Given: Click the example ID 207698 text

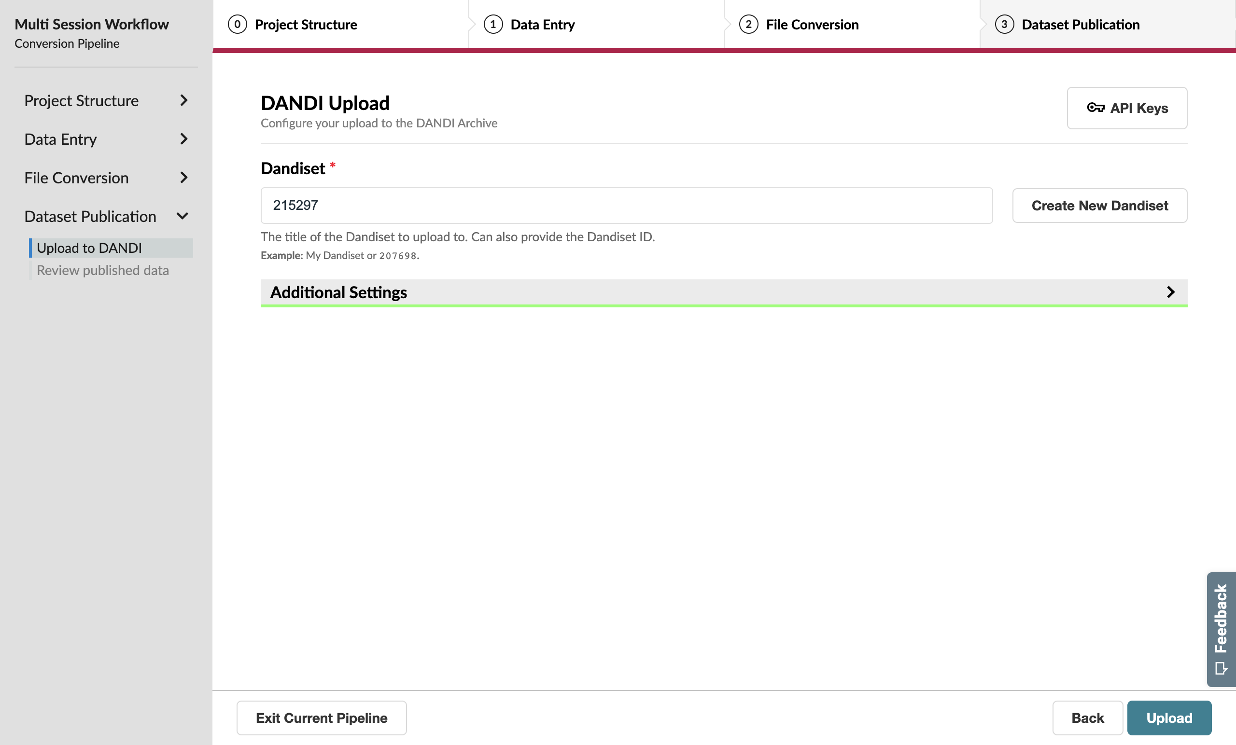Looking at the screenshot, I should 398,256.
